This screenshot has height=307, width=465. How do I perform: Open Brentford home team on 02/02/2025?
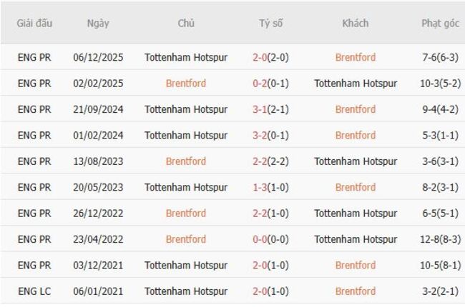[x=186, y=84]
